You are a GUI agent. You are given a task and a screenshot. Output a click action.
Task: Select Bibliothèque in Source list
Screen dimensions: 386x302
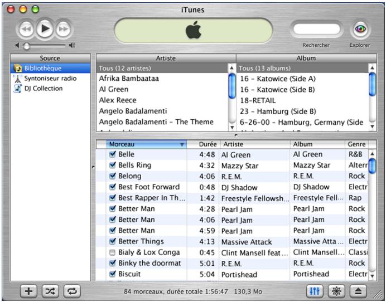[50, 68]
